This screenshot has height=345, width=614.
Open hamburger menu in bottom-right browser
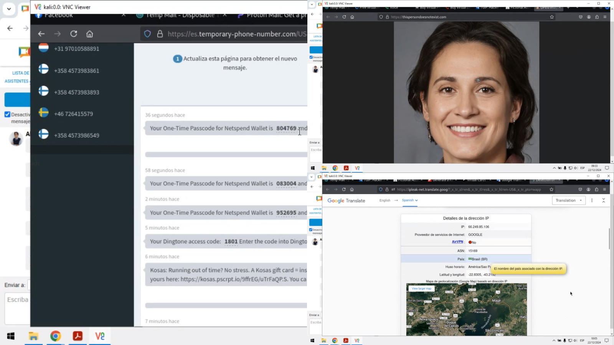click(x=604, y=189)
